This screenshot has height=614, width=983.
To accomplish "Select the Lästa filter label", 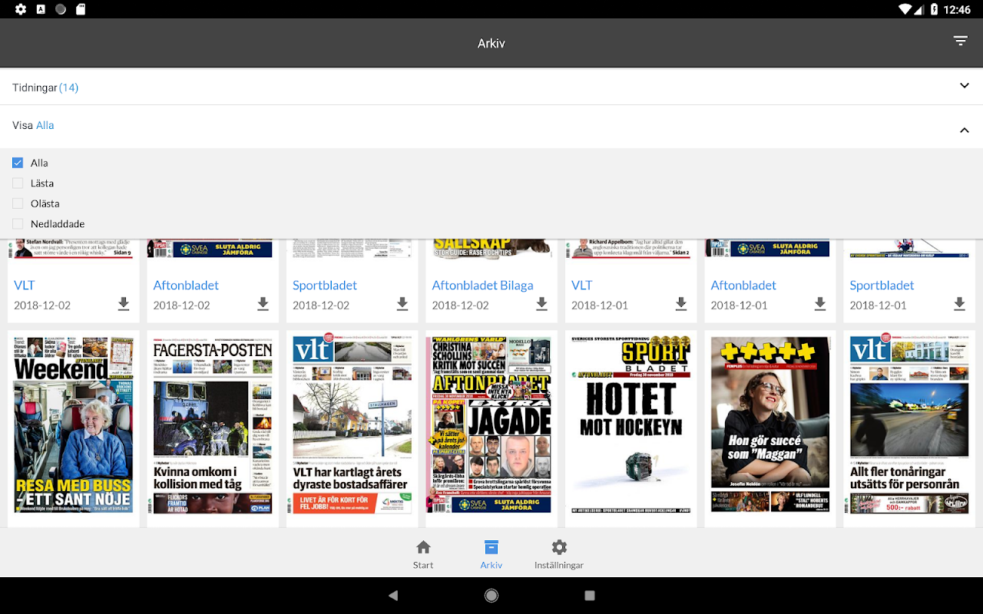I will pos(42,183).
